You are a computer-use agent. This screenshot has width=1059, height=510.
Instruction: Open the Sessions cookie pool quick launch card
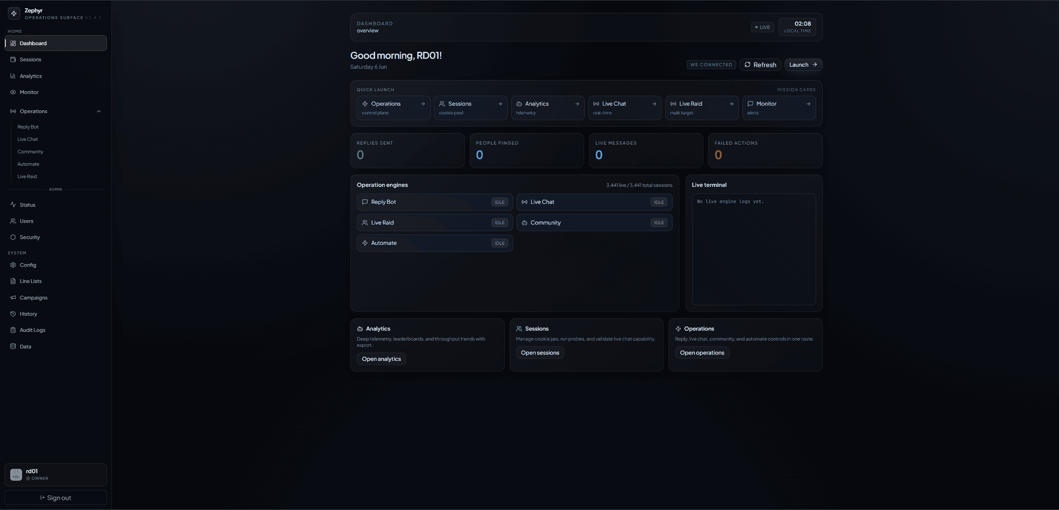click(x=470, y=108)
